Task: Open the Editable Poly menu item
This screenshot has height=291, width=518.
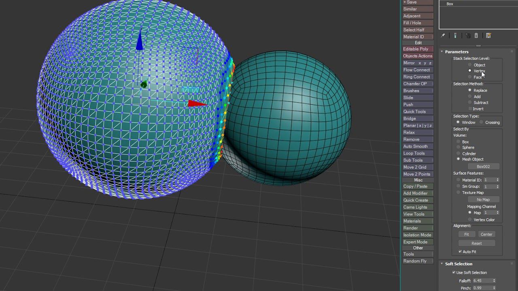Action: click(x=418, y=49)
